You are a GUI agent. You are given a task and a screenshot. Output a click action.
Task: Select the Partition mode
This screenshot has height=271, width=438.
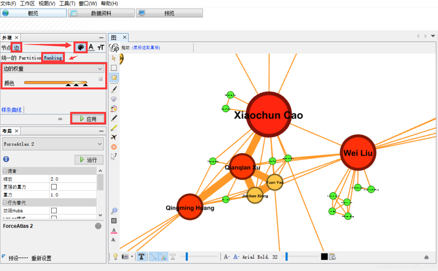30,58
